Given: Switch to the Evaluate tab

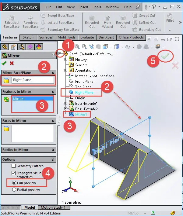Looking at the screenshot, I should (87, 37).
